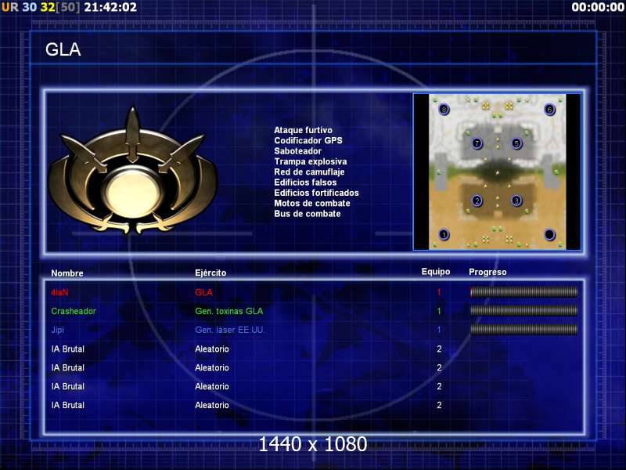Screen dimensions: 626x470
Task: Select "Red de camuflaje" in the list
Action: coord(309,172)
